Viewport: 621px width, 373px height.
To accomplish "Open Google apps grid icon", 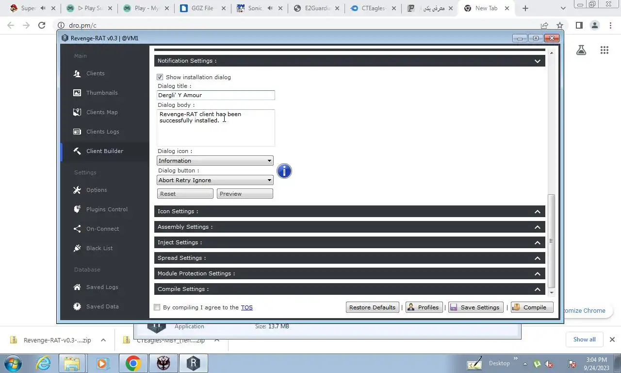I will [604, 50].
